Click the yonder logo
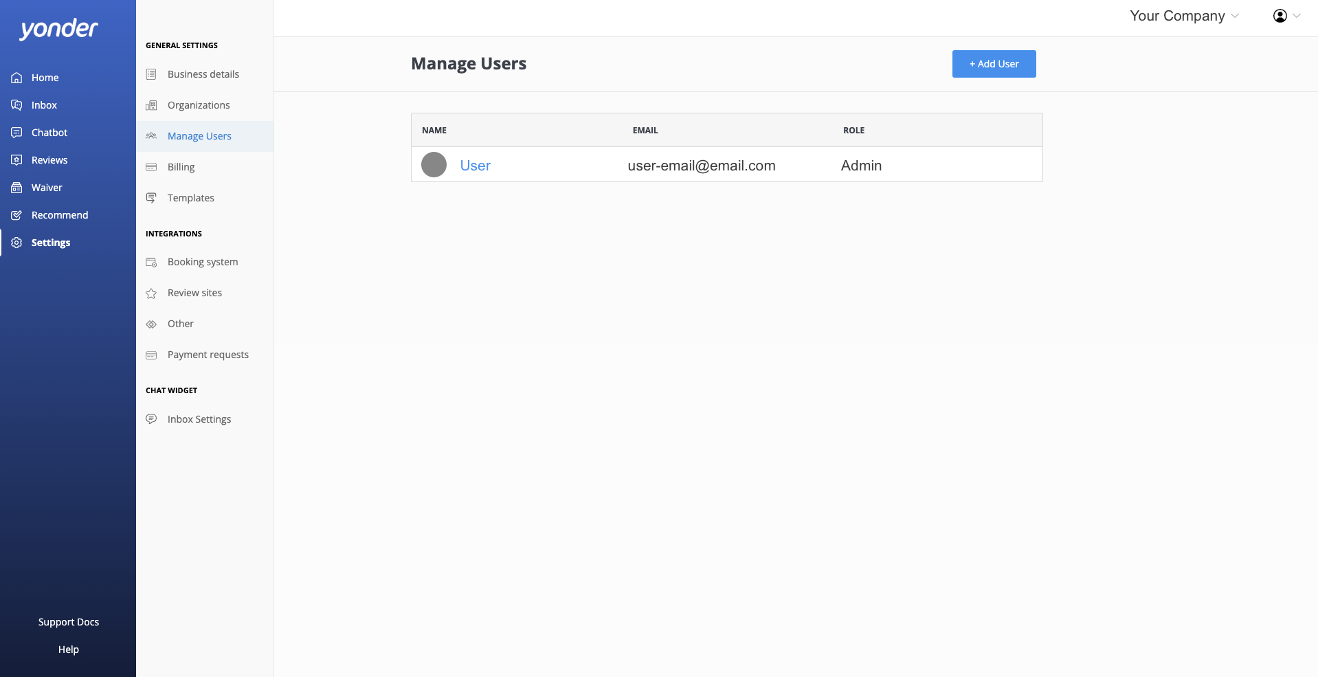The image size is (1318, 677). click(59, 29)
